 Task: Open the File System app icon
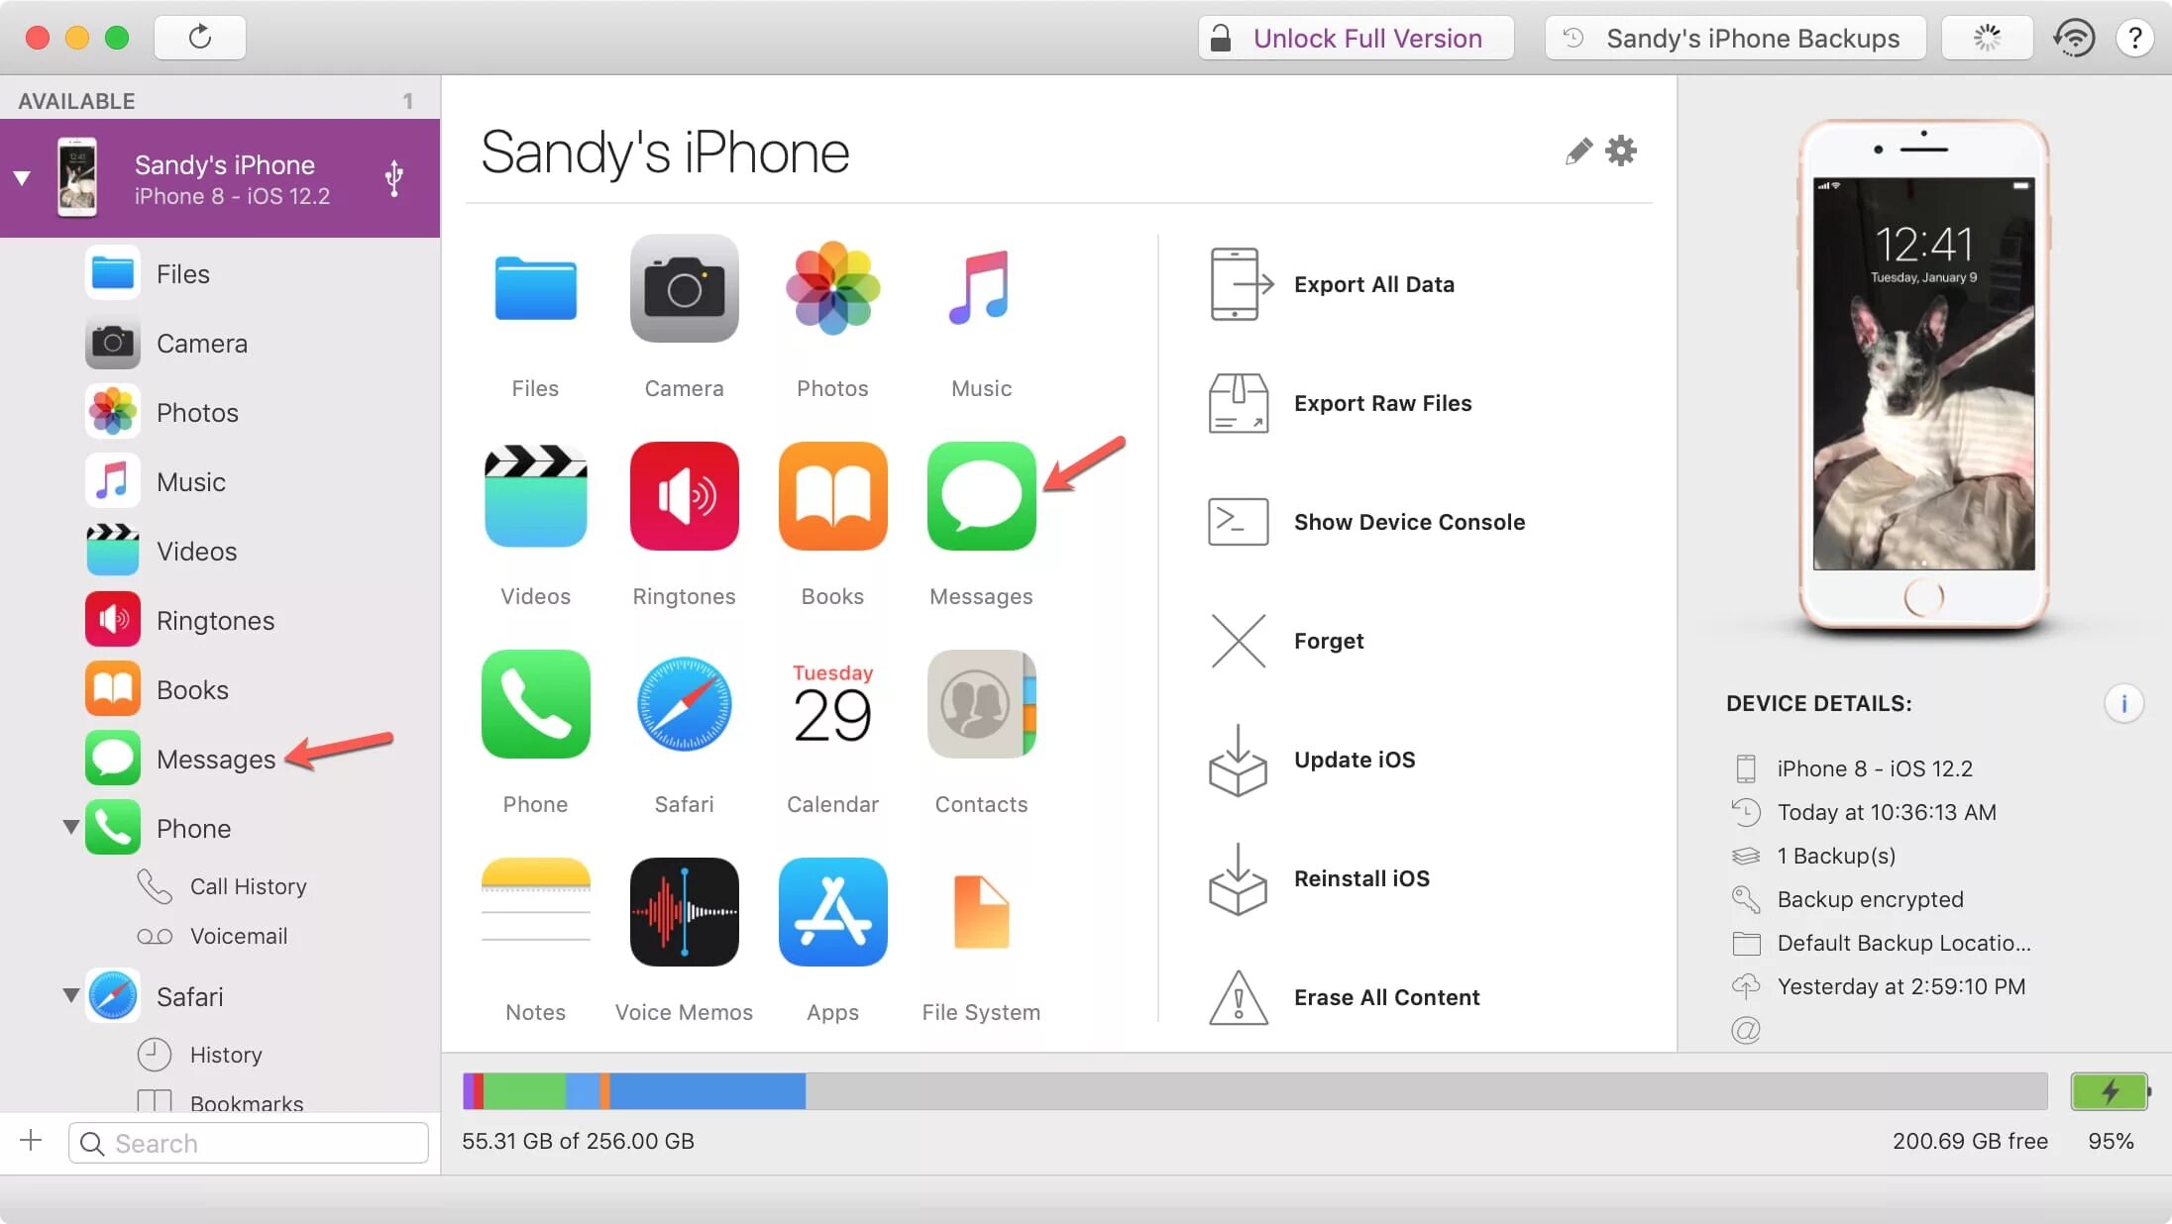click(980, 911)
